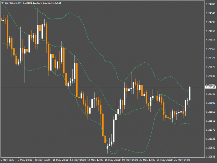Click the 13 May 04:00 time label
The width and height of the screenshot is (217, 163).
tap(78, 160)
